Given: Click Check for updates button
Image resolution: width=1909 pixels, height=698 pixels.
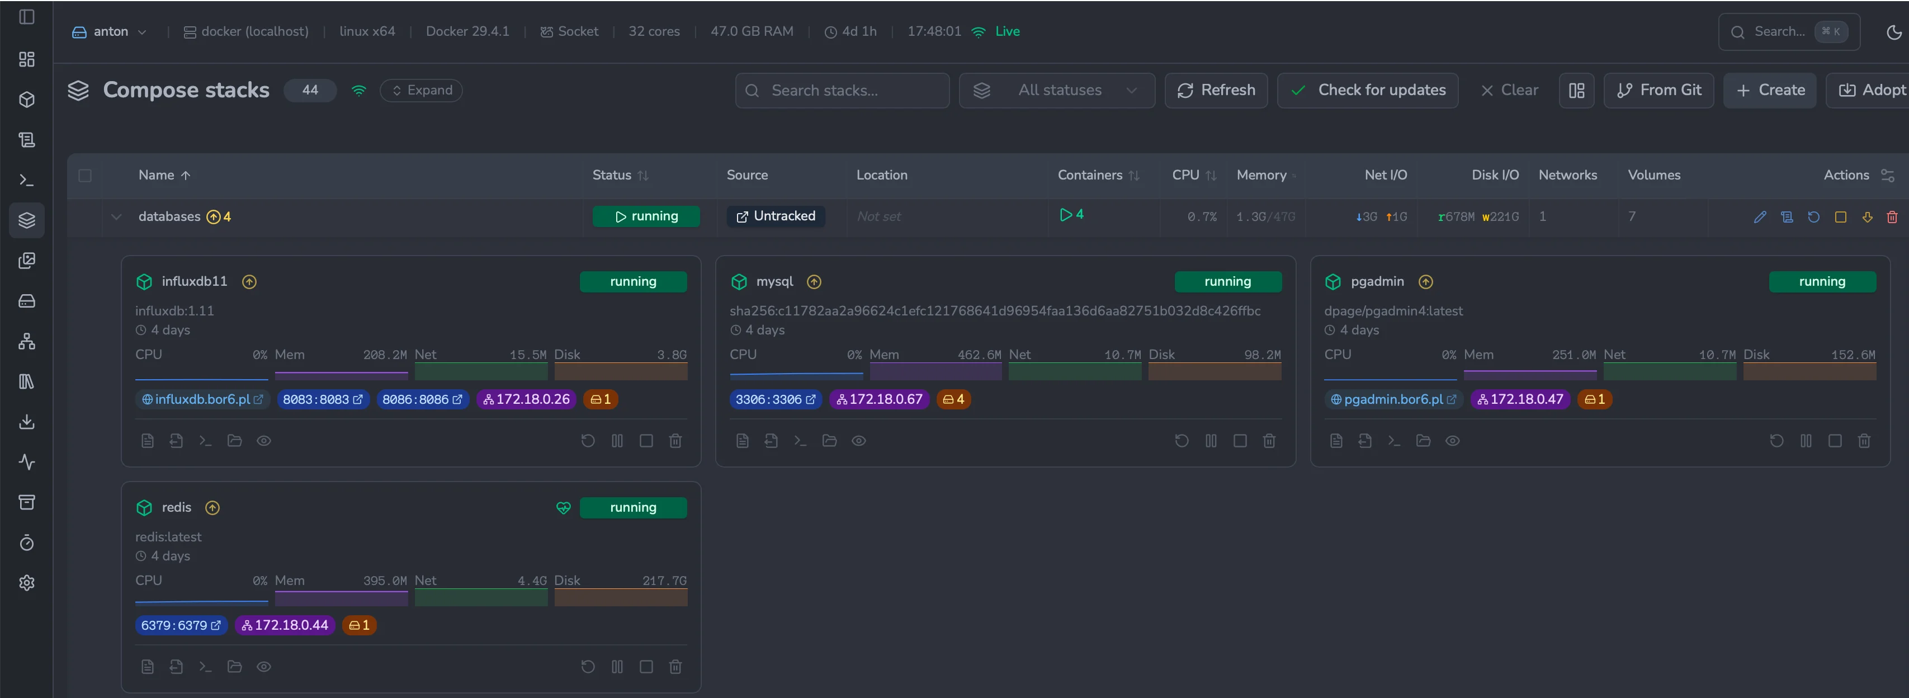Looking at the screenshot, I should [x=1367, y=91].
